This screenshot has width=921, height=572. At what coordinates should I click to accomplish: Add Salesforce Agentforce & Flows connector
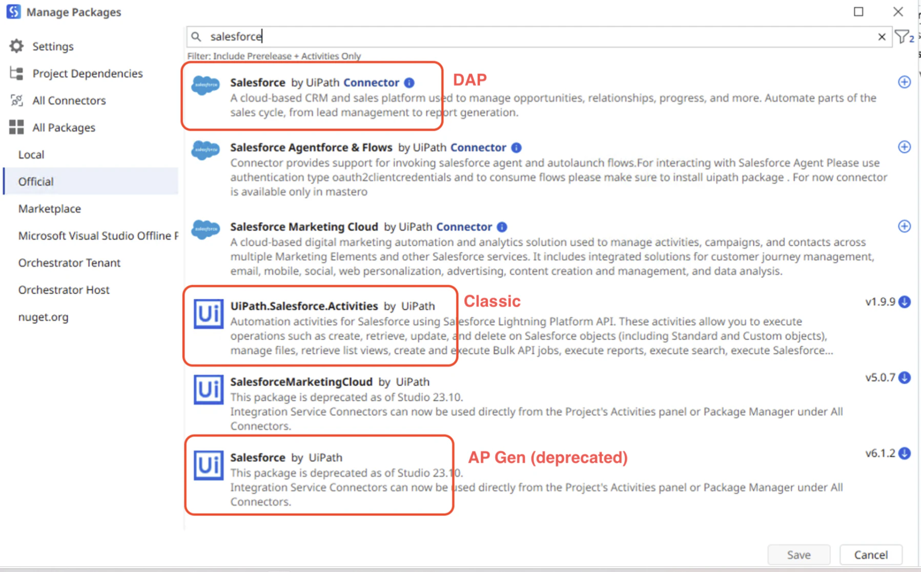coord(905,147)
